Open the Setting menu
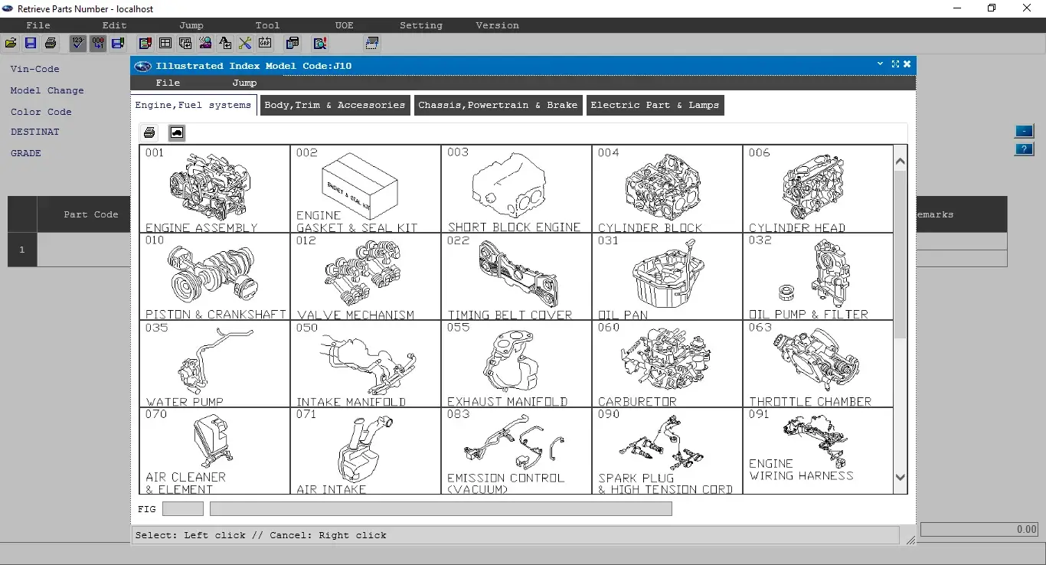Screen dimensions: 1046x565 click(420, 25)
